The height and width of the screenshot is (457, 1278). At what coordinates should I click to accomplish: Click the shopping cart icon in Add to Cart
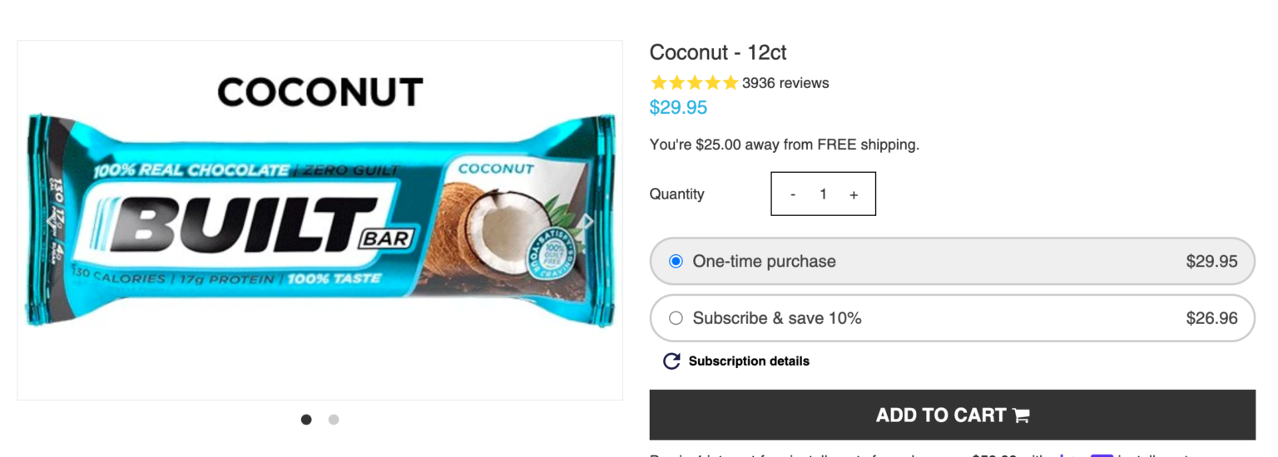click(1021, 415)
